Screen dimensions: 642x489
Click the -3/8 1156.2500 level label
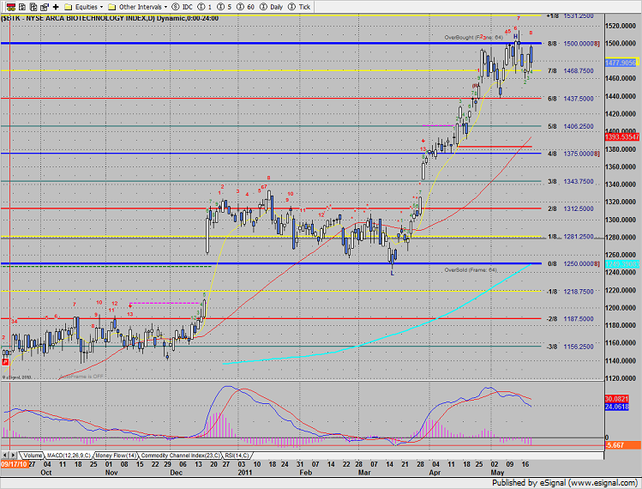pos(570,347)
